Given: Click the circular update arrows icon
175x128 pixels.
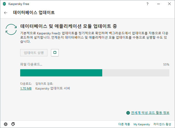Looking at the screenshot, I should click(11, 29).
